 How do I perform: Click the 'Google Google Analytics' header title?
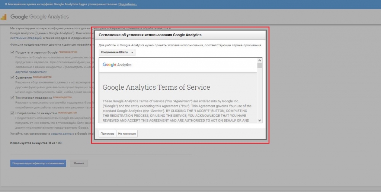tap(39, 17)
